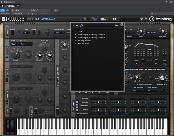Image resolution: width=174 pixels, height=136 pixels.
Task: Click the master Volume knob
Action: pyautogui.click(x=163, y=31)
